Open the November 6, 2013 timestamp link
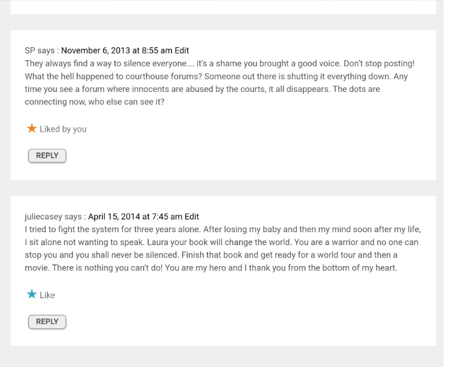Image resolution: width=451 pixels, height=367 pixels. click(x=116, y=51)
